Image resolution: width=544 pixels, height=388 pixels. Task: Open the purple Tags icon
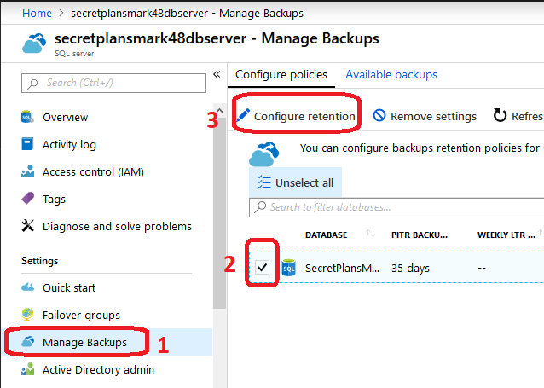coord(27,199)
